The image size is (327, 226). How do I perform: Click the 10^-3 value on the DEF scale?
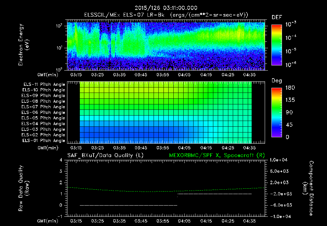291,24
